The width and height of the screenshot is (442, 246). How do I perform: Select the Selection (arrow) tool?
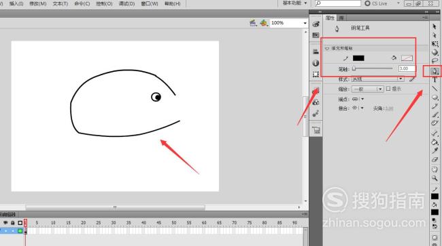(435, 26)
